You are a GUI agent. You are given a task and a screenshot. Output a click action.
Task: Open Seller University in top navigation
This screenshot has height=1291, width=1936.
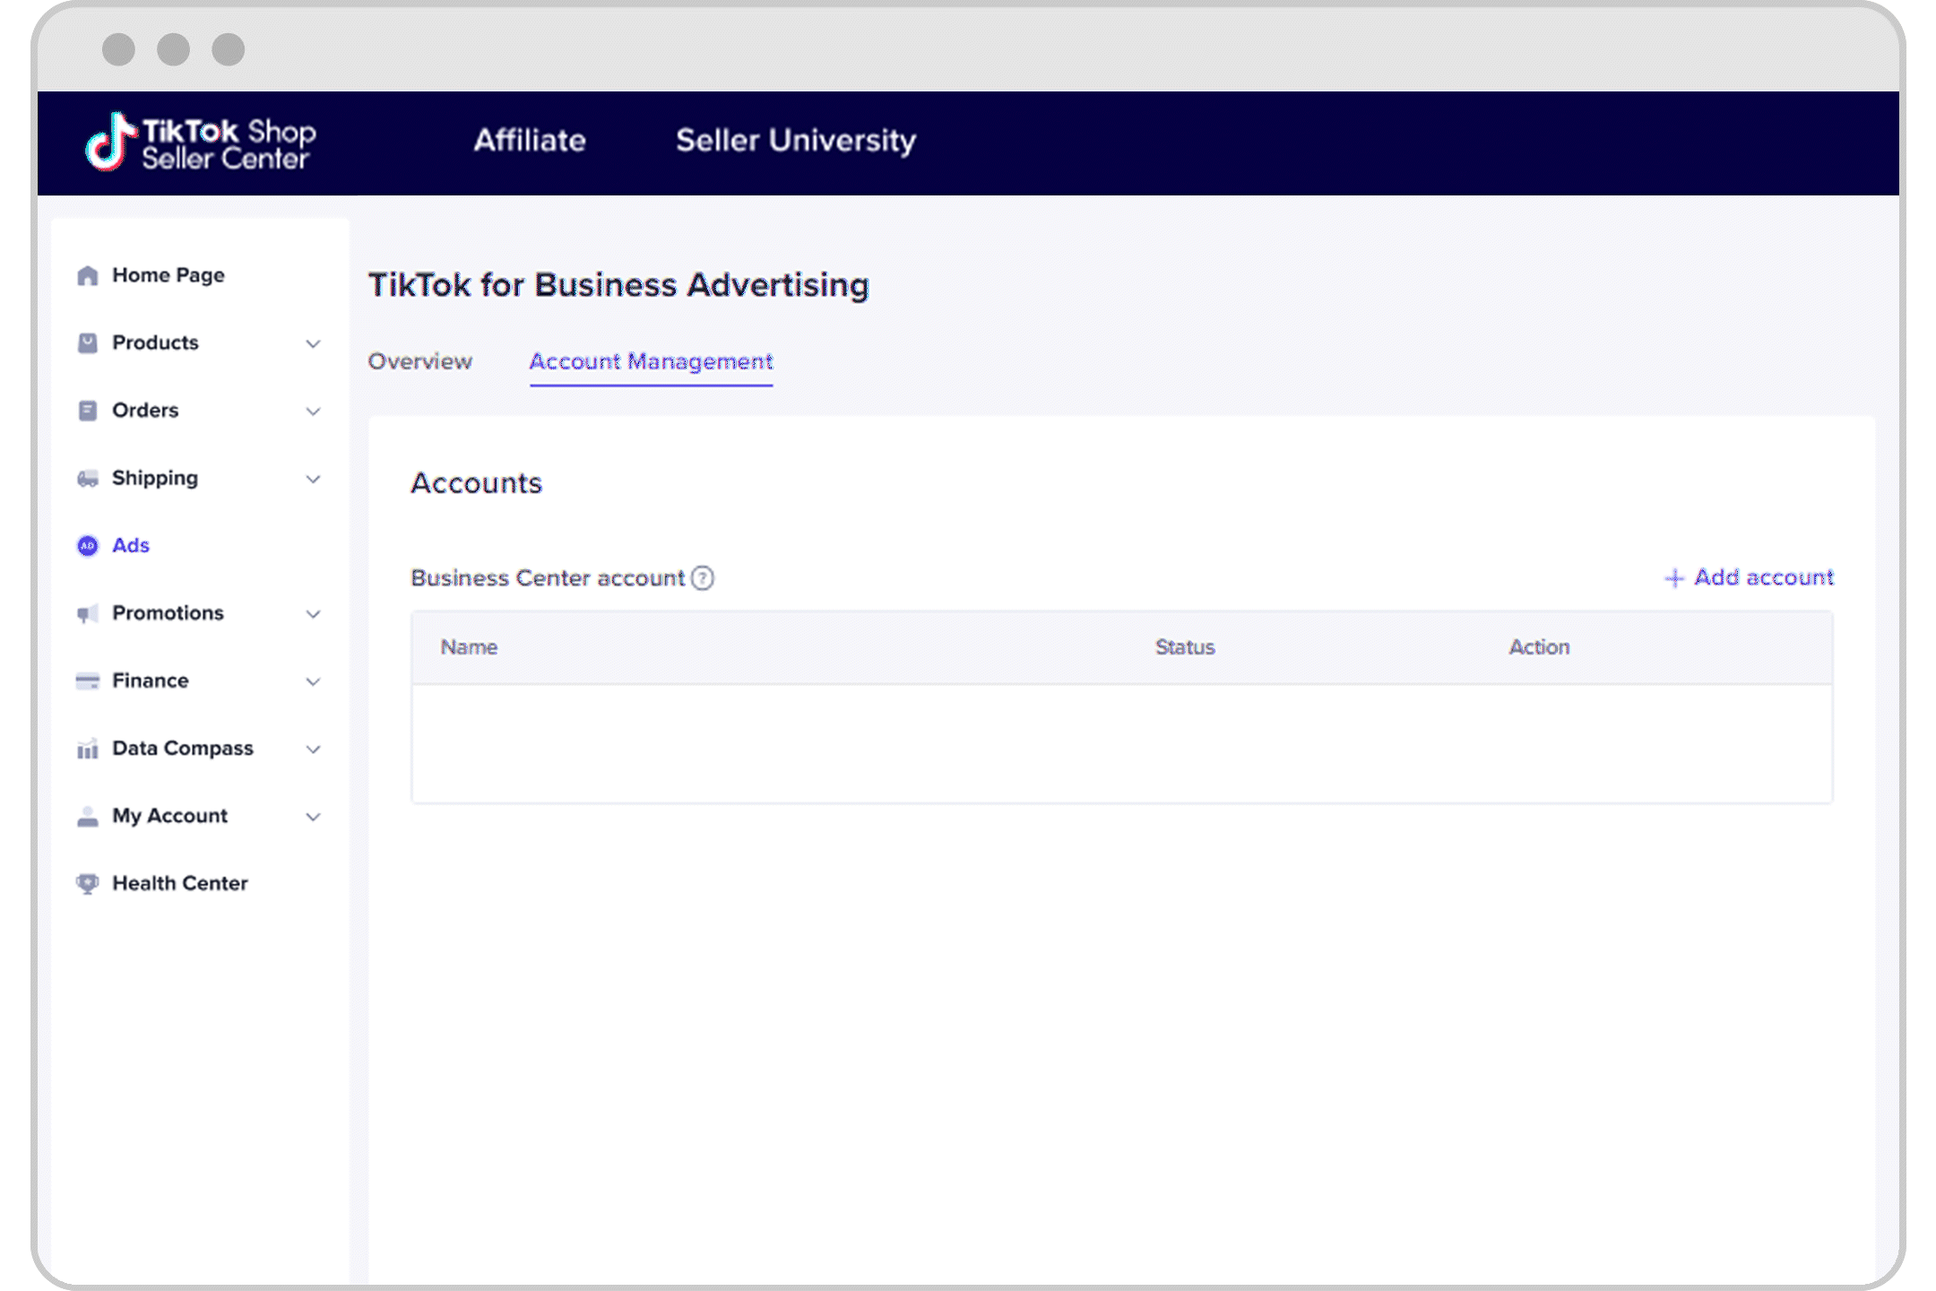pyautogui.click(x=796, y=141)
